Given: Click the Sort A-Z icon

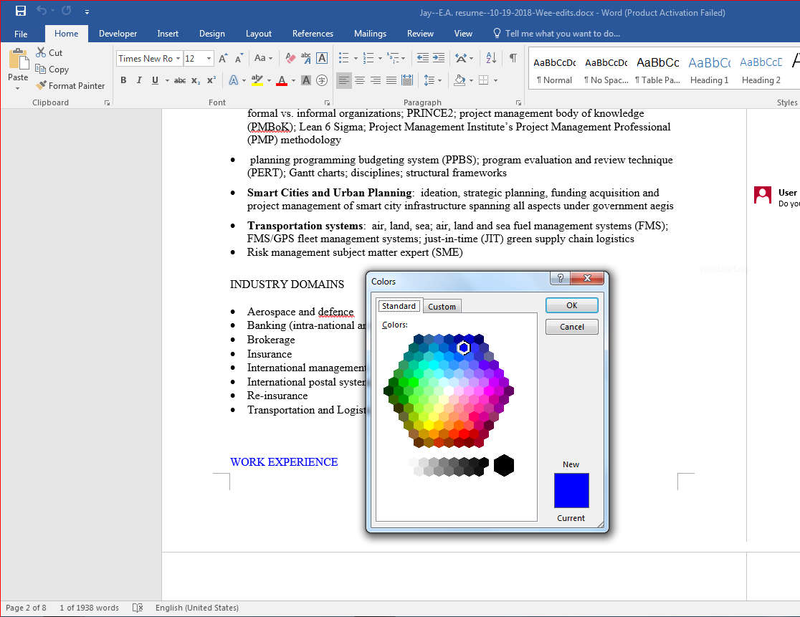Looking at the screenshot, I should click(x=491, y=59).
